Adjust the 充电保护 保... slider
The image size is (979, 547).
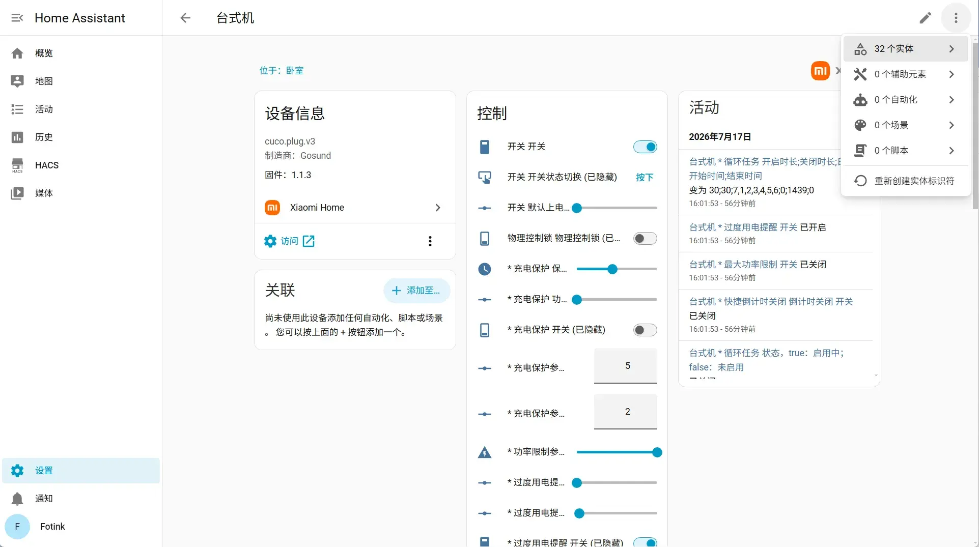click(617, 269)
